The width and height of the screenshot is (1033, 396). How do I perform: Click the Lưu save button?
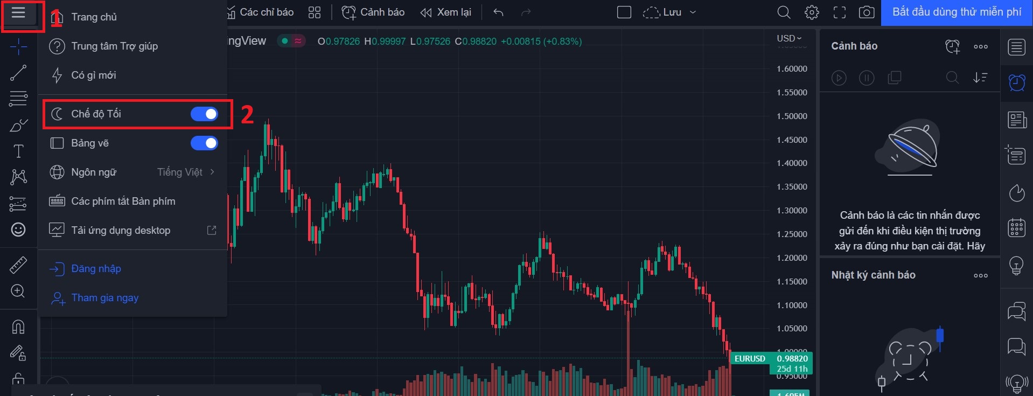click(663, 12)
